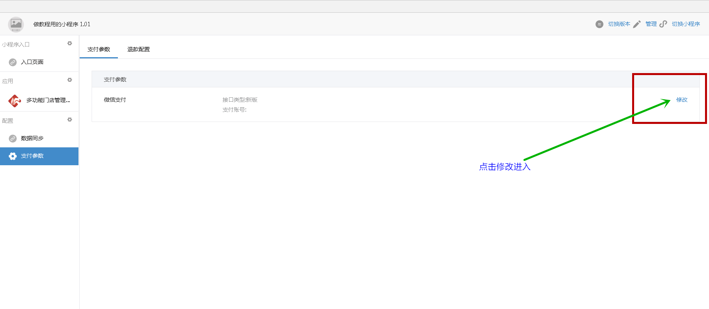The image size is (709, 309).
Task: Go to 数据同步 in the sidebar
Action: click(x=32, y=139)
